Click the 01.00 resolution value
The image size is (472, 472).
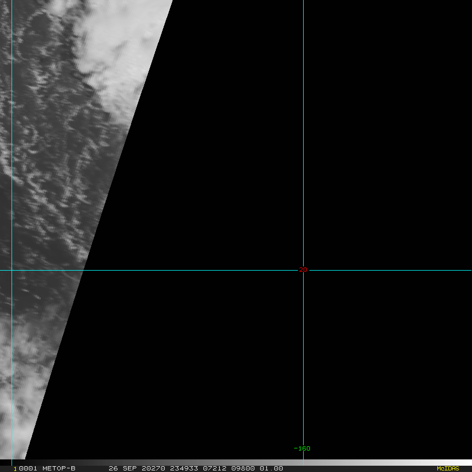pyautogui.click(x=271, y=468)
